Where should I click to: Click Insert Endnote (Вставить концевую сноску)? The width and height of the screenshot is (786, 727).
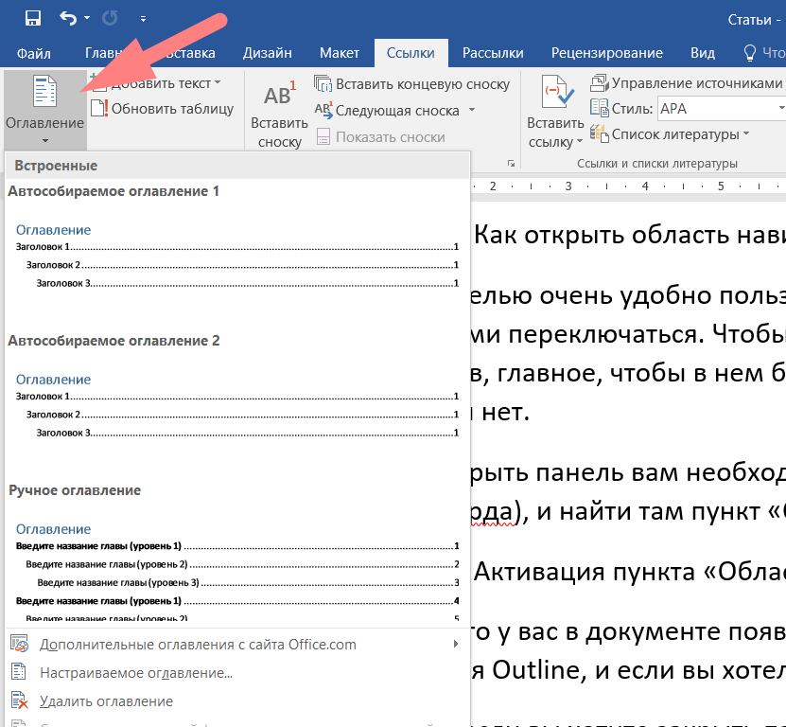[412, 84]
